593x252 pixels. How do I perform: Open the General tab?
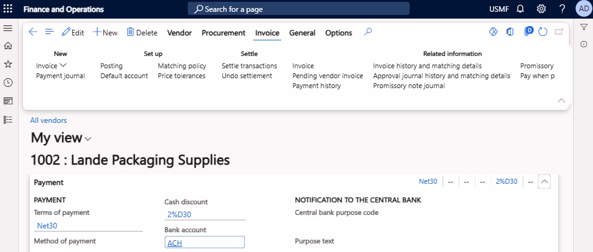302,33
